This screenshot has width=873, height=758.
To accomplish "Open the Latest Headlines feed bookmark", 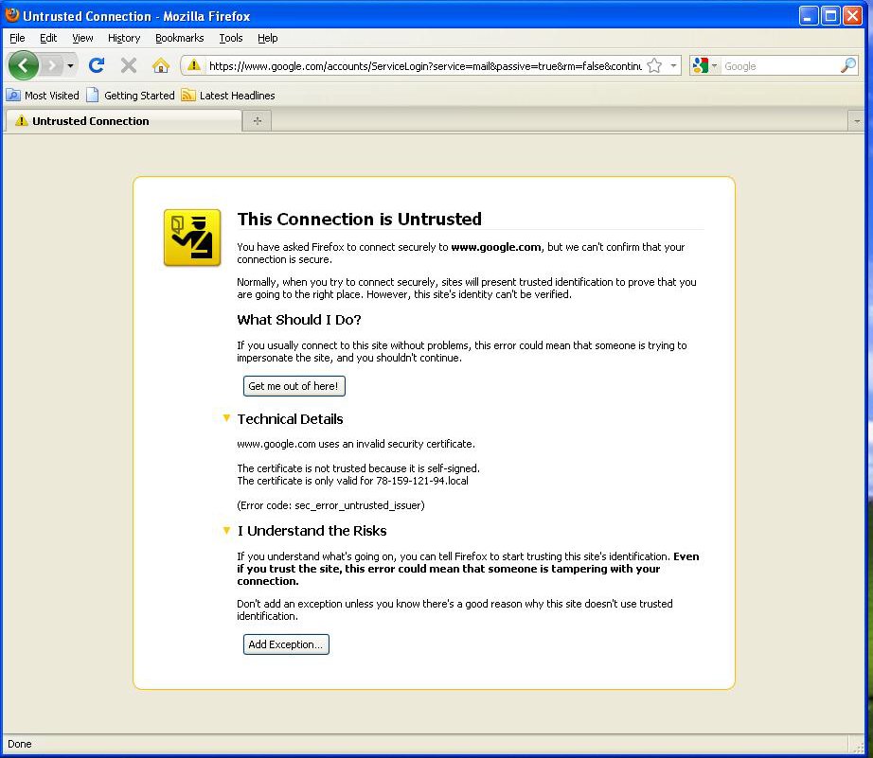I will click(x=228, y=96).
